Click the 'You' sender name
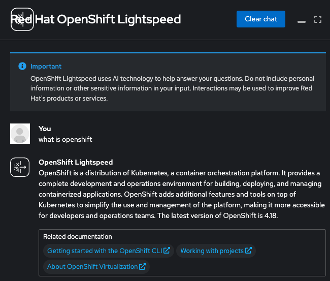Image resolution: width=330 pixels, height=281 pixels. coord(45,129)
